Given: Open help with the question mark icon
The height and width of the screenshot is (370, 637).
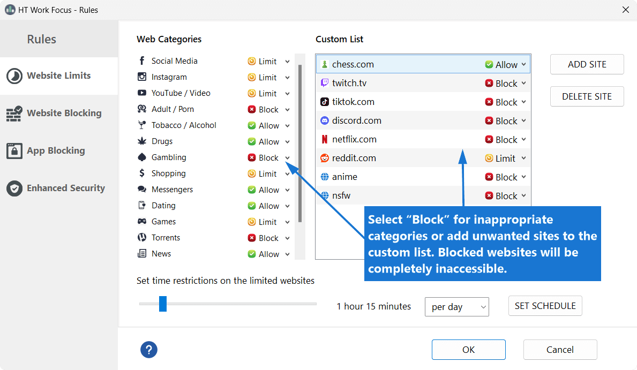Looking at the screenshot, I should pos(149,350).
